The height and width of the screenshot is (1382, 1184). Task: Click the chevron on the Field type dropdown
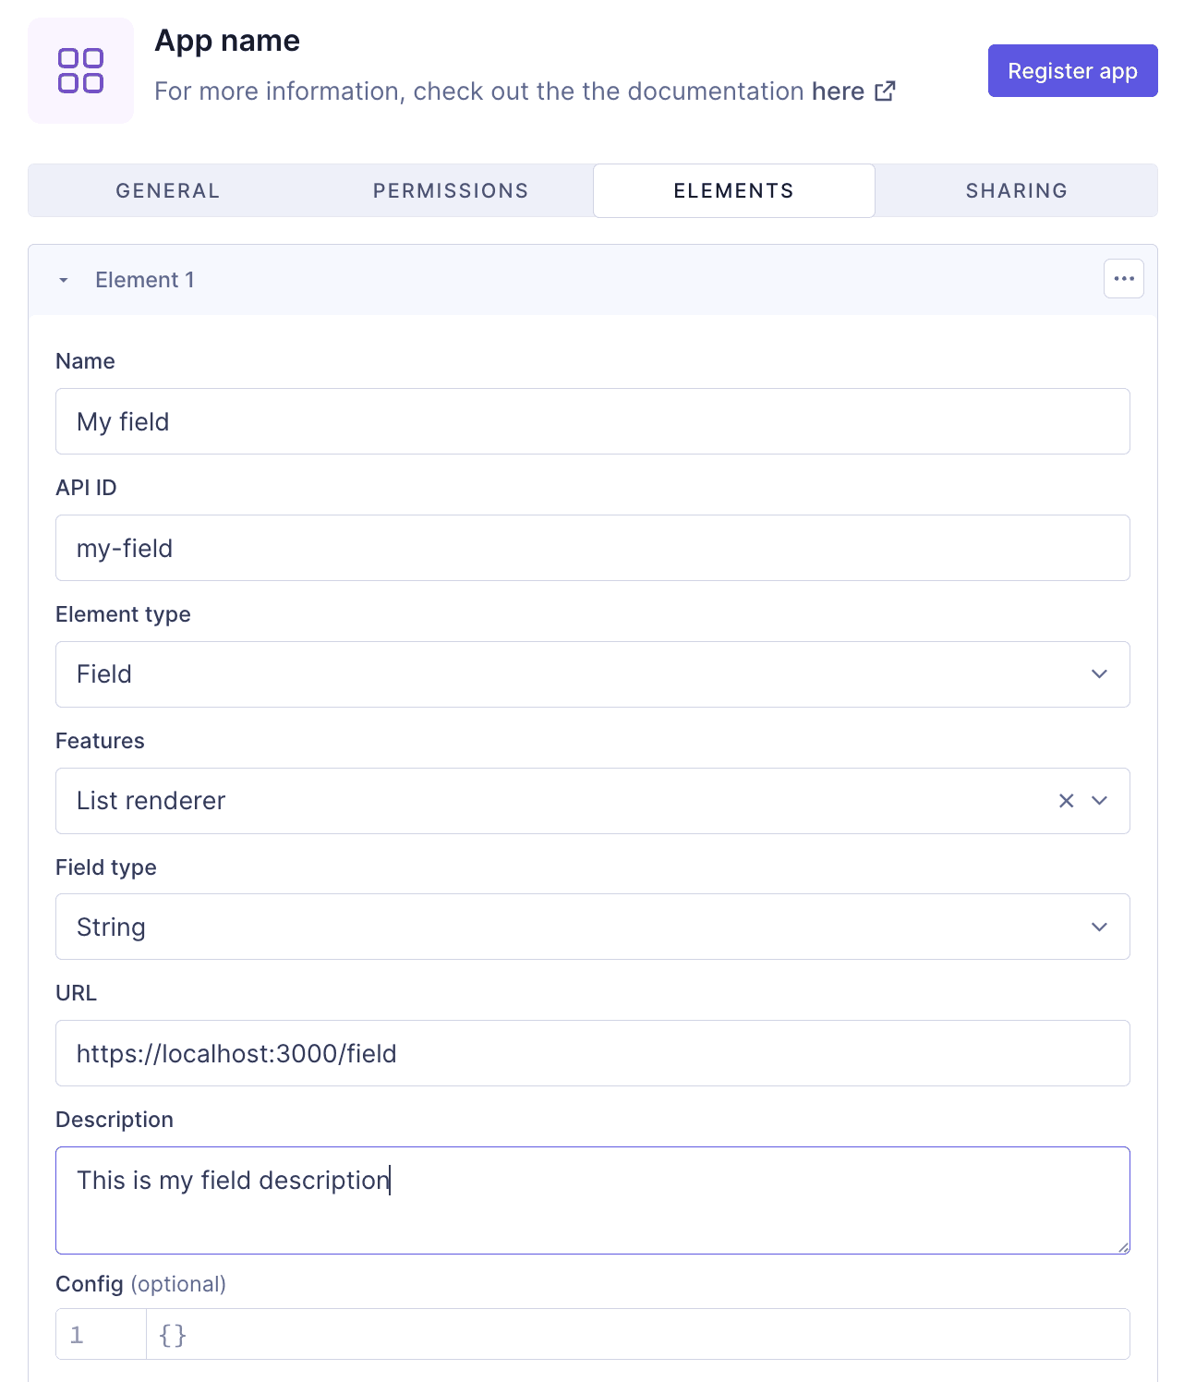pos(1098,927)
